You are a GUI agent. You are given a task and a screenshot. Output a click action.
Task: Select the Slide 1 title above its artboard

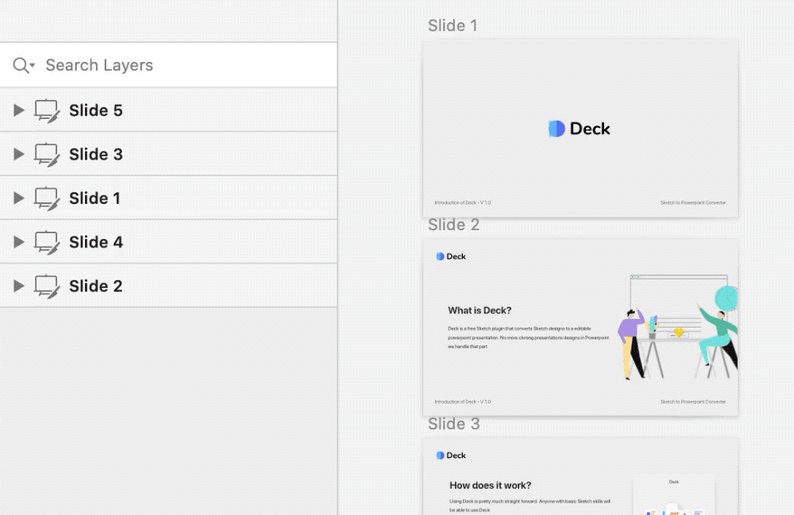point(453,25)
